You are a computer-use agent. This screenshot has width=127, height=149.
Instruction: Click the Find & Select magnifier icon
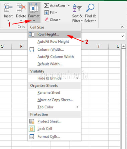(90, 8)
